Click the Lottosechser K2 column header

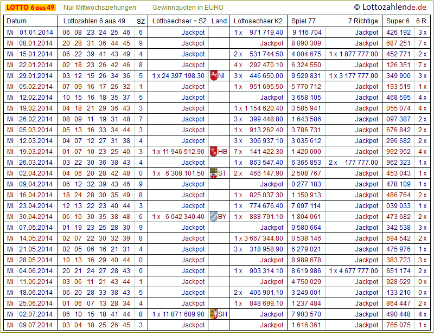coord(258,21)
